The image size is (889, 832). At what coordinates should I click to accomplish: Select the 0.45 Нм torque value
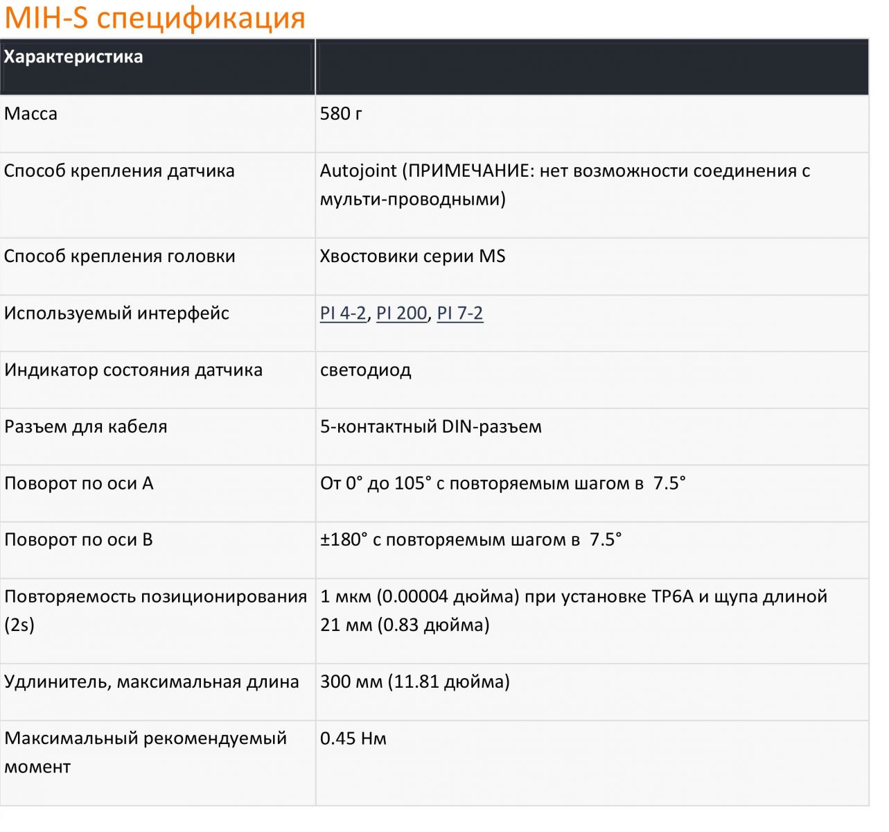tap(353, 739)
